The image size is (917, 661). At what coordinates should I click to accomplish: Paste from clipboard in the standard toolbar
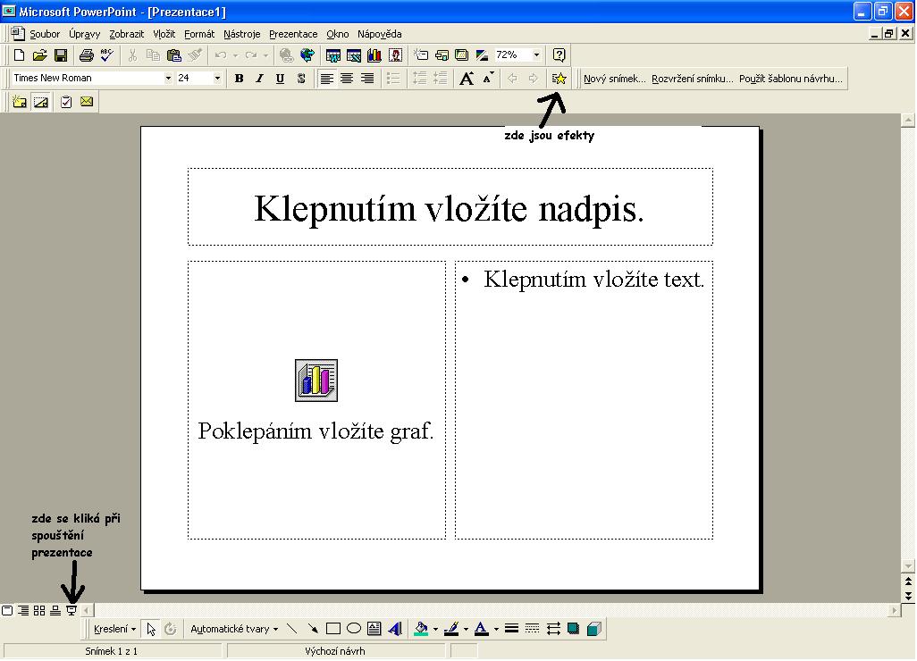tap(173, 55)
